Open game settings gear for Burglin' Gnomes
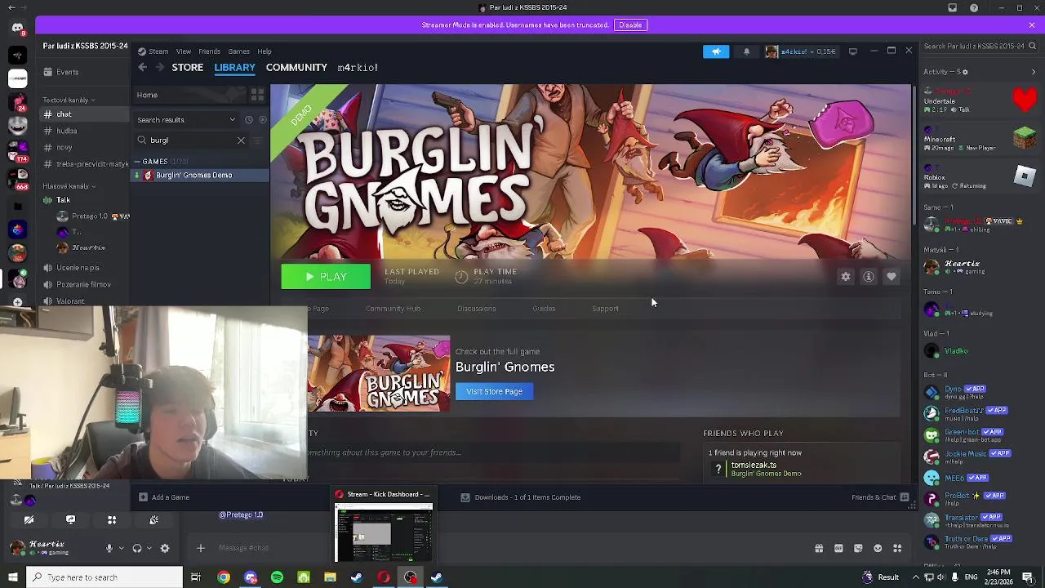The width and height of the screenshot is (1045, 588). coord(846,277)
